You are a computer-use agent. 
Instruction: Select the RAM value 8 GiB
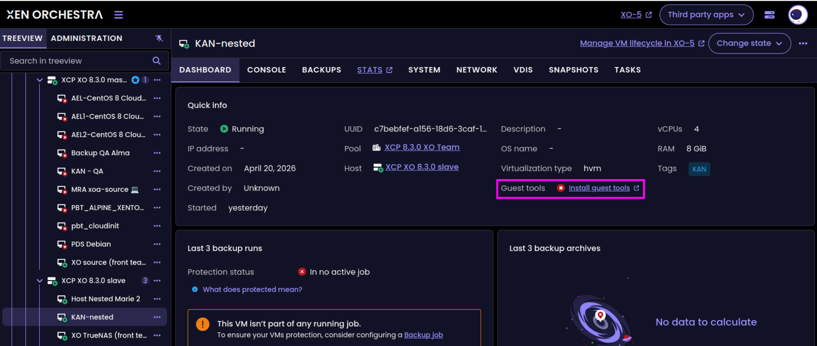[696, 149]
